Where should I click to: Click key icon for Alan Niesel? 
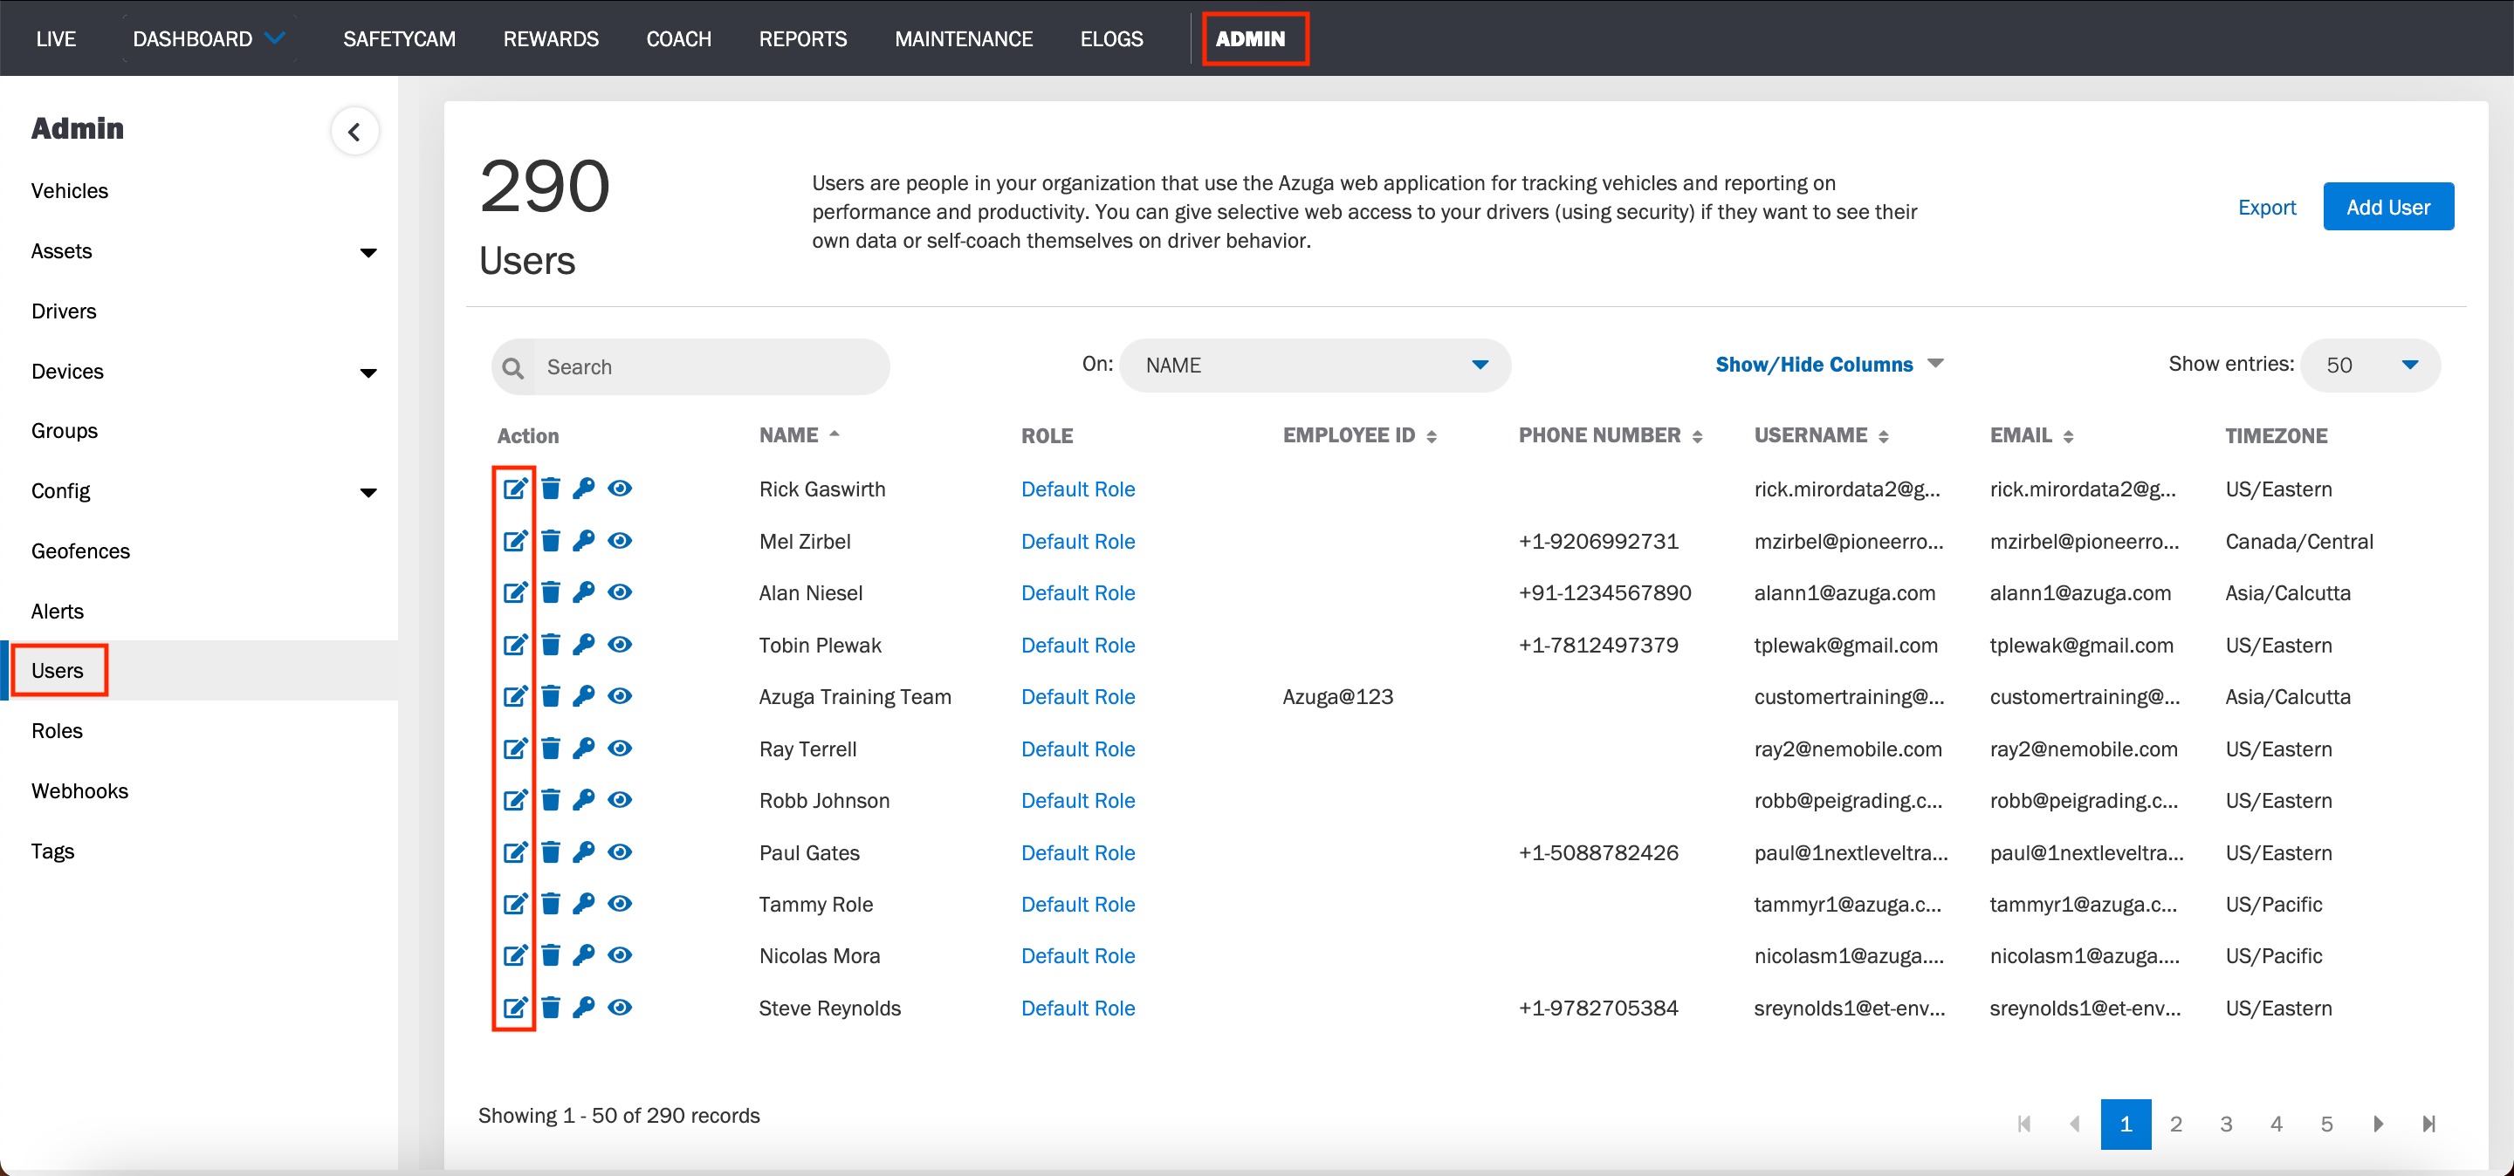click(x=584, y=591)
